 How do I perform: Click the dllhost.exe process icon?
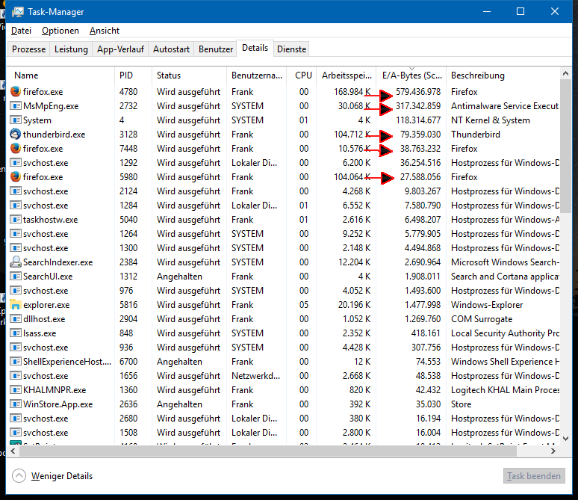pos(16,319)
